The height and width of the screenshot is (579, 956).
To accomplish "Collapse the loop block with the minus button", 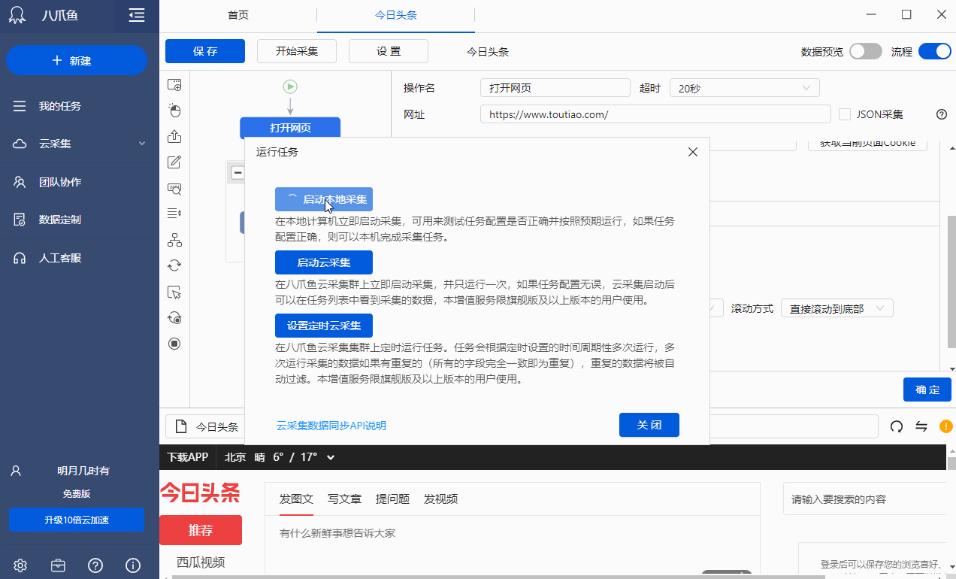I will [x=237, y=173].
